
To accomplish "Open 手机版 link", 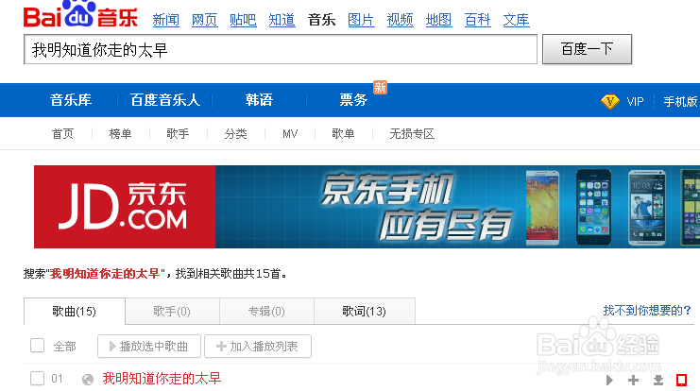I will click(x=680, y=102).
